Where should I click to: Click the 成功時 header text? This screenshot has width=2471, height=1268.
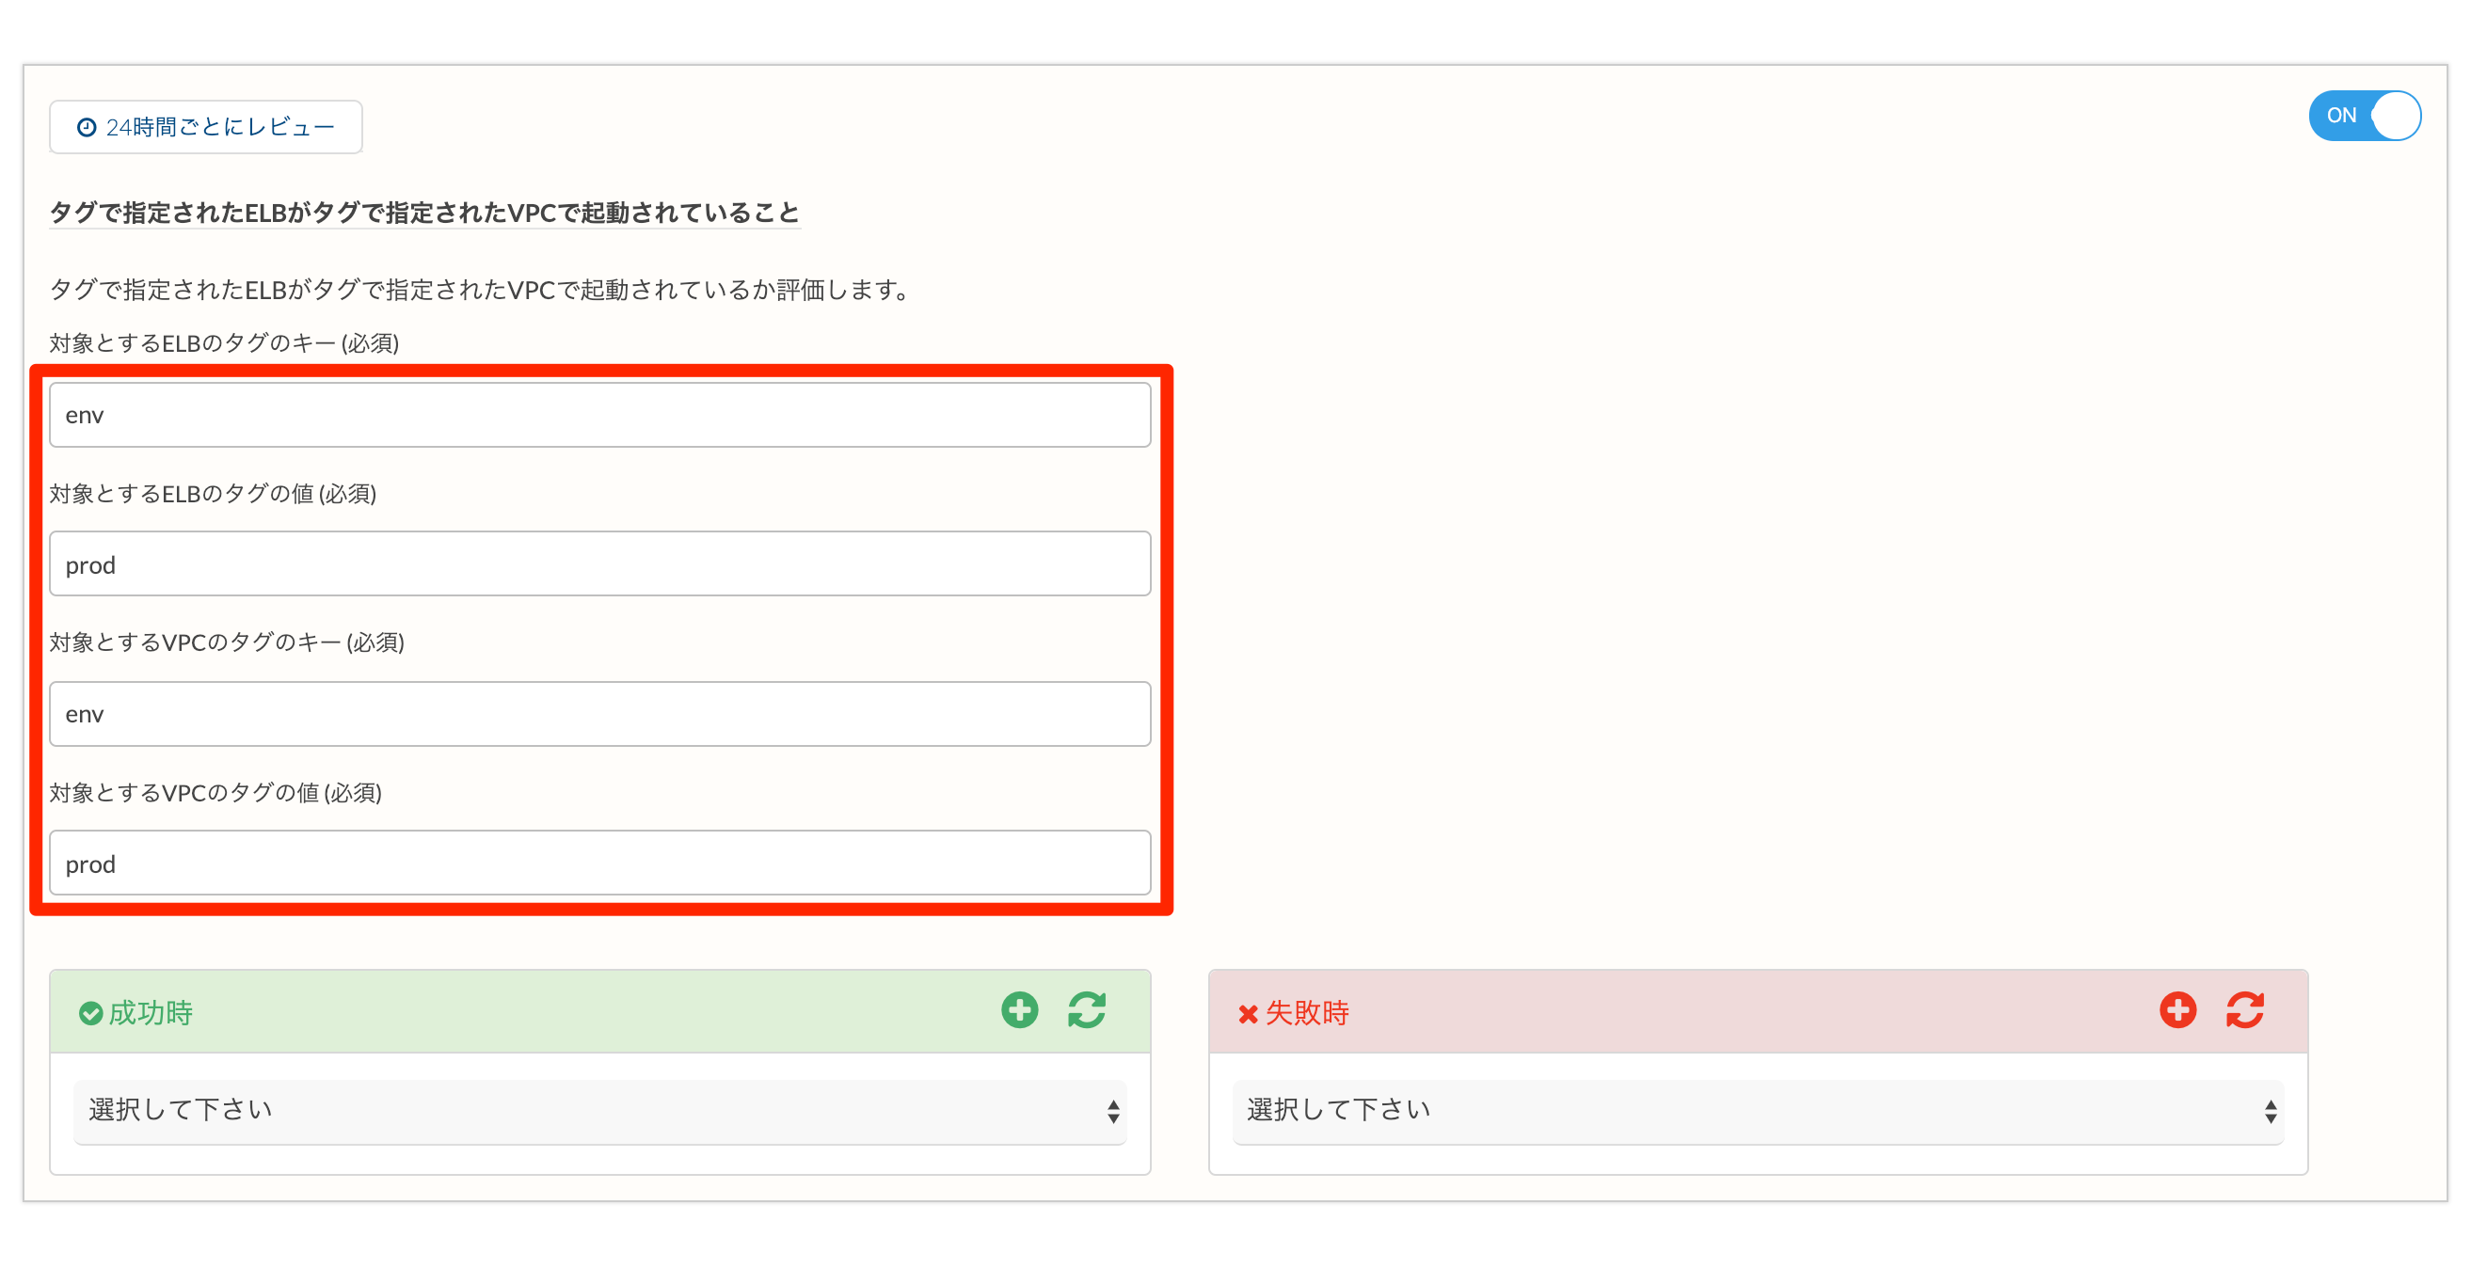click(x=151, y=1013)
